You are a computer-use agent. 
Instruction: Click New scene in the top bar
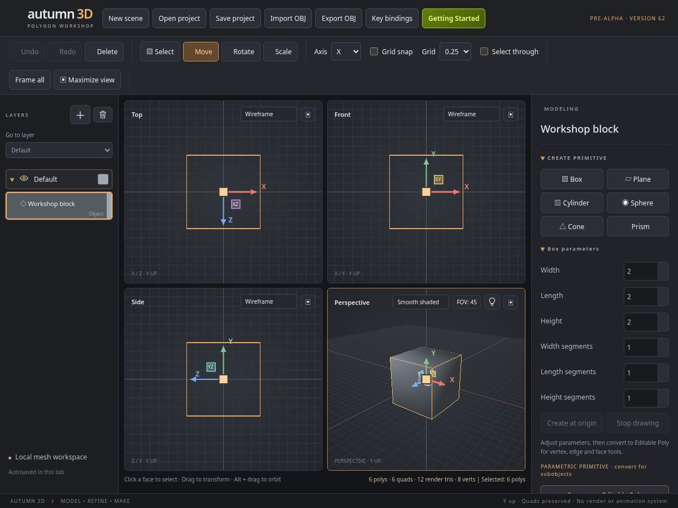coord(125,18)
